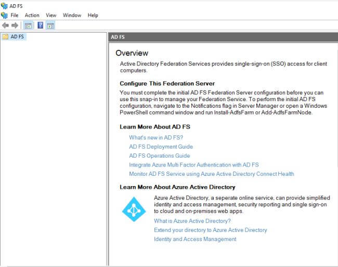
Task: Open the View menu
Action: pos(51,15)
